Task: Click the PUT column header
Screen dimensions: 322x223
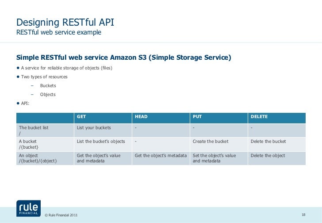Action: click(x=218, y=118)
